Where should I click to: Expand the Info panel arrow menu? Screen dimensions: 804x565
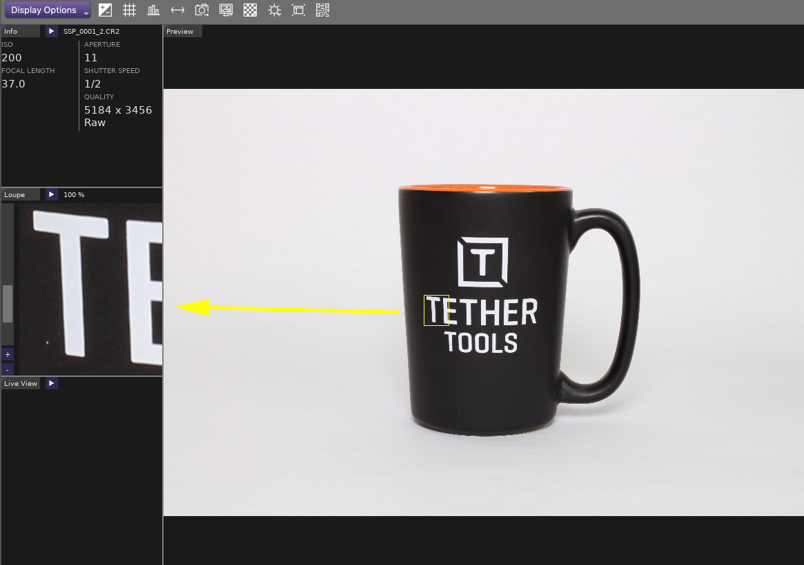click(52, 31)
